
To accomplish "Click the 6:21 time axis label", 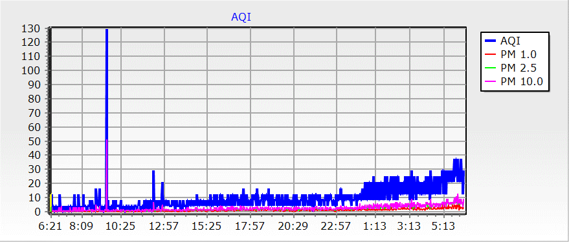I will tap(50, 227).
